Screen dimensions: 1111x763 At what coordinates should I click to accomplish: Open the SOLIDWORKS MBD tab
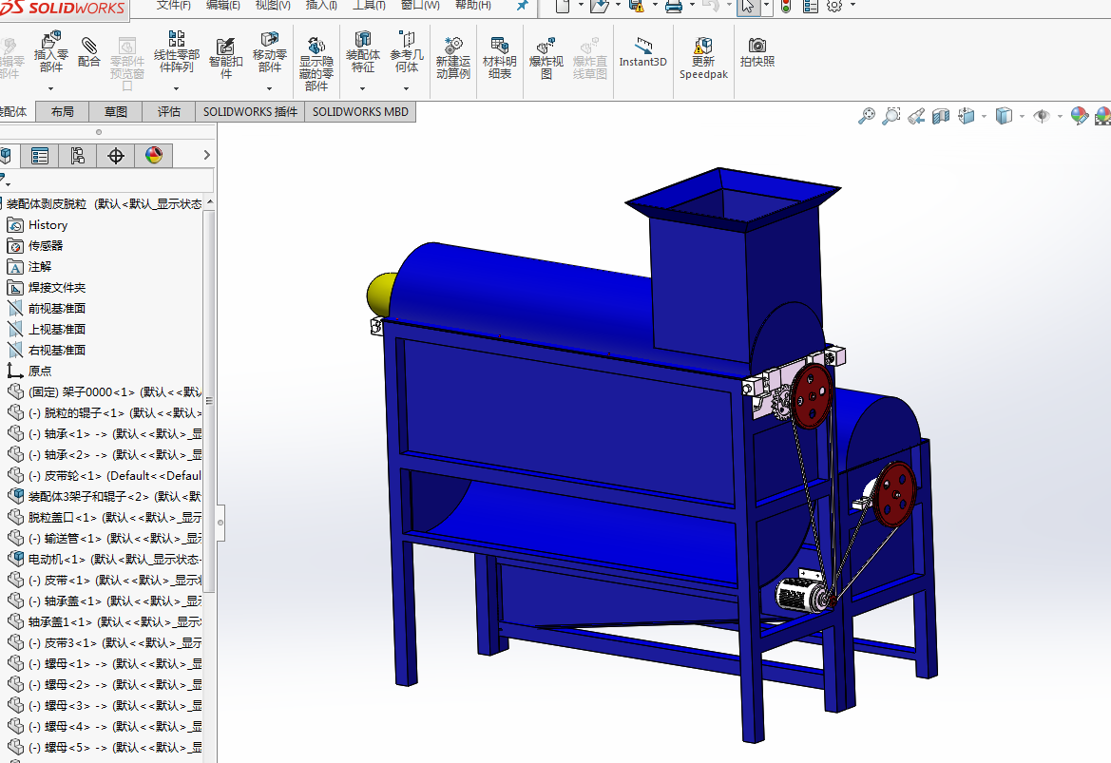pos(360,111)
